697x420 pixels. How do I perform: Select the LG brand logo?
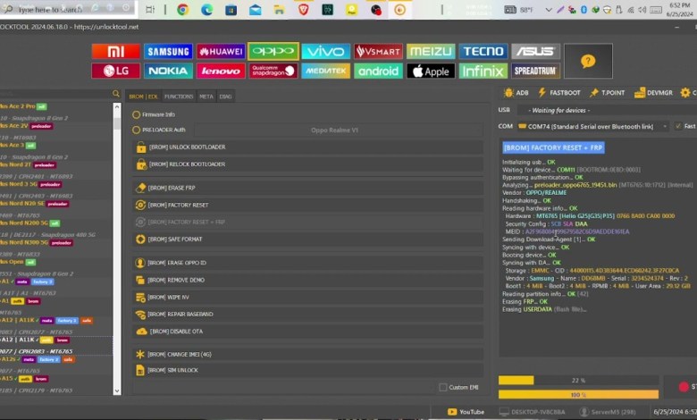(115, 71)
